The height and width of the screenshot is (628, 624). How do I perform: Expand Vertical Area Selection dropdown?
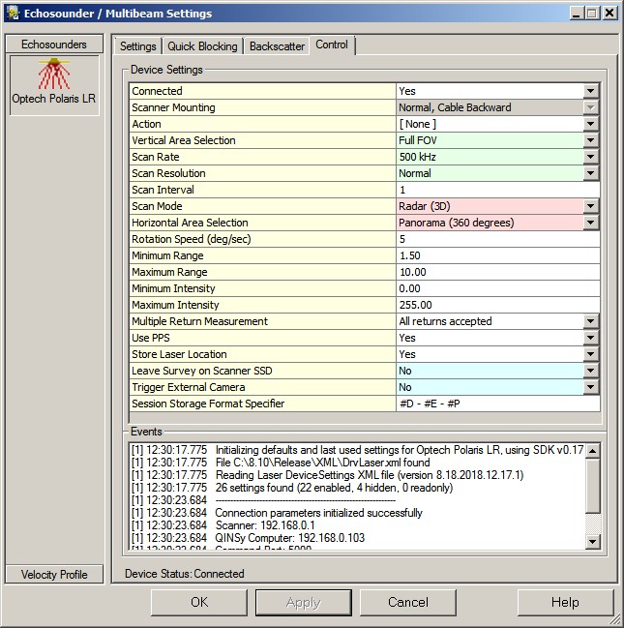[590, 140]
